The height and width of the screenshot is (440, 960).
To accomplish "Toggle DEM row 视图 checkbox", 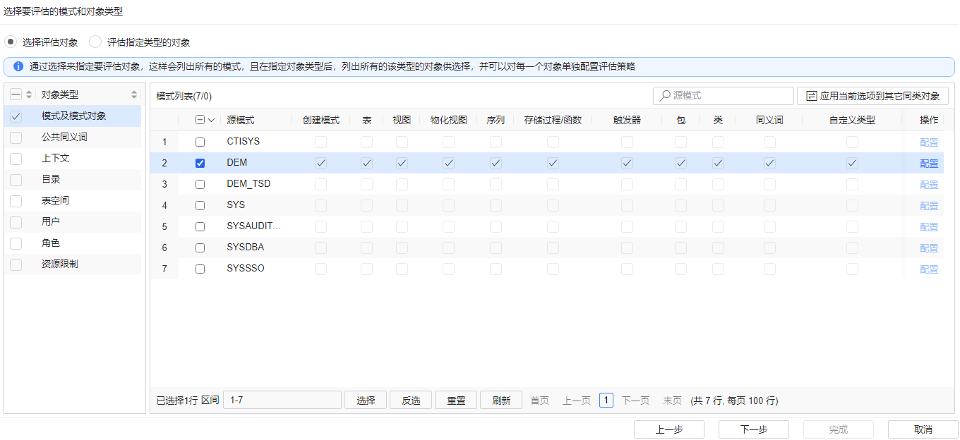I will point(402,163).
